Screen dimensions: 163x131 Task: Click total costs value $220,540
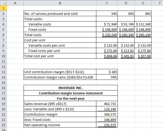(107, 35)
